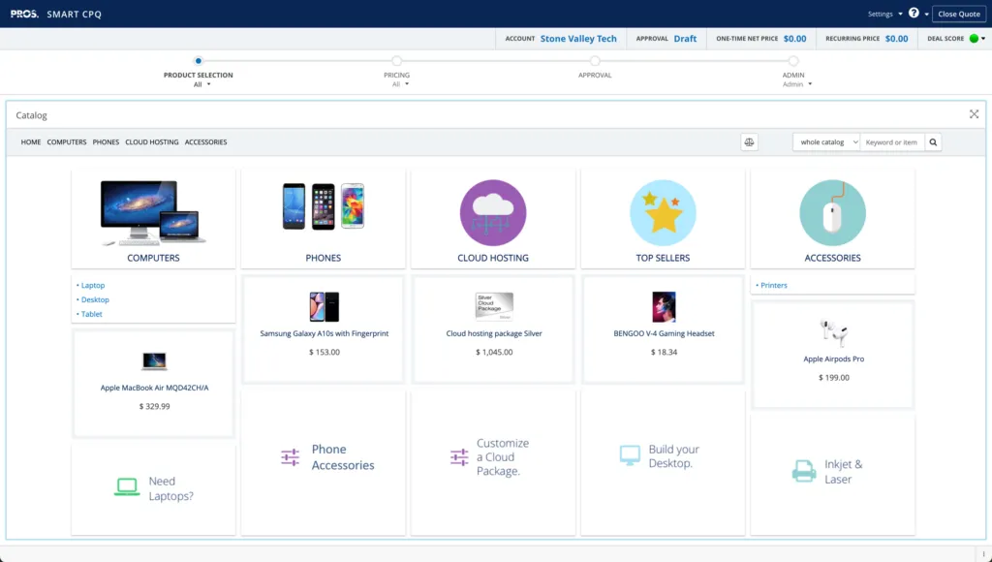Click the Samsung Galaxy A10s product thumbnail
The height and width of the screenshot is (562, 992).
pyautogui.click(x=324, y=307)
